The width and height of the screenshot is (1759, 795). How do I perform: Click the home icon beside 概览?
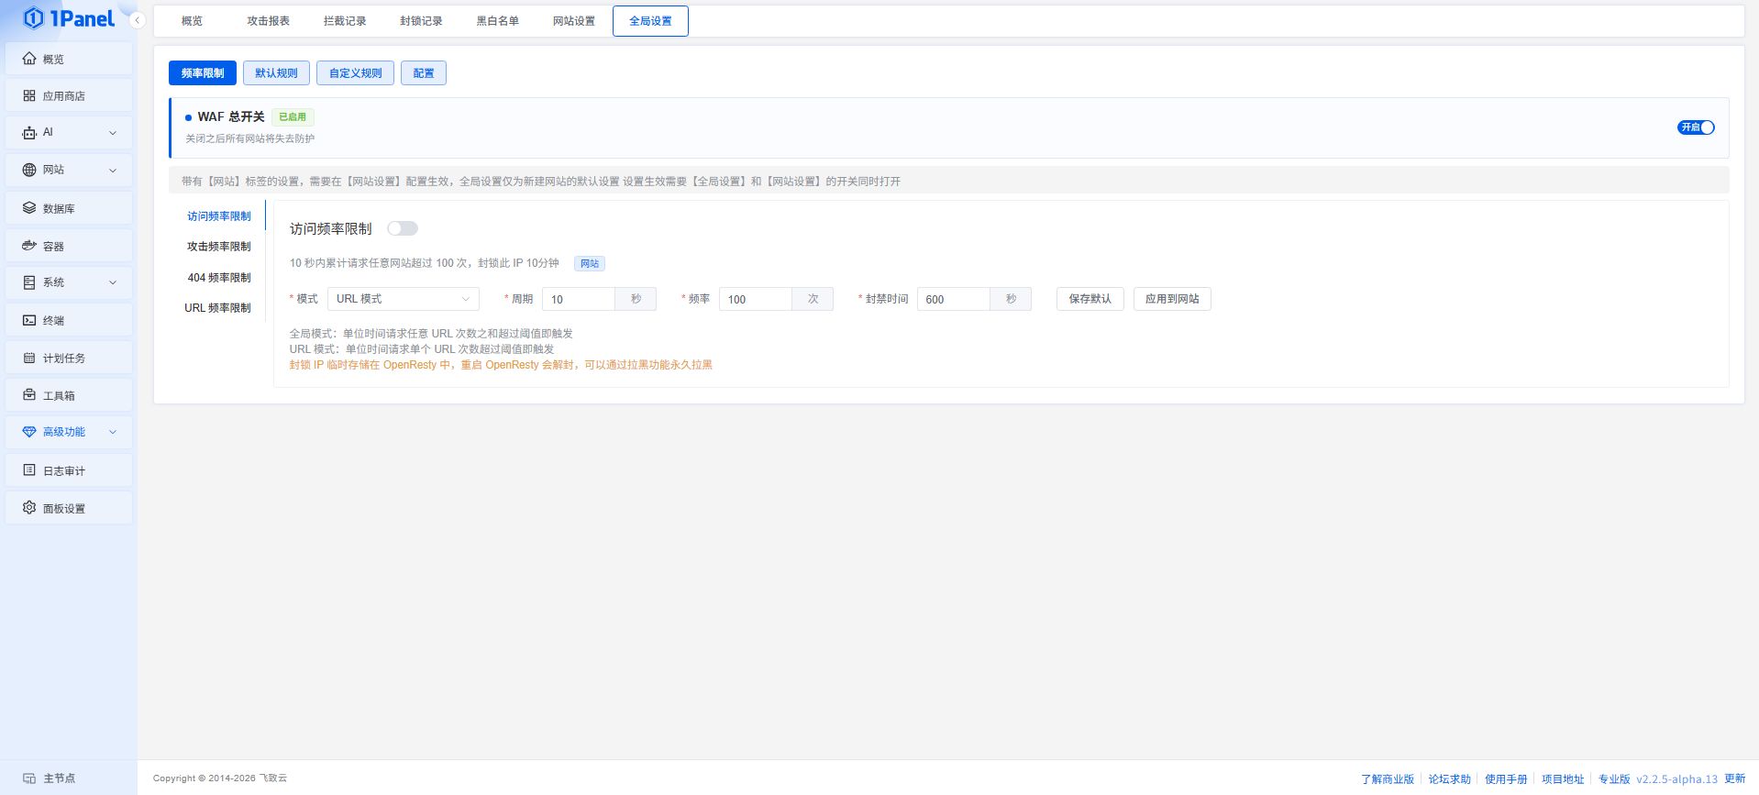click(x=29, y=59)
